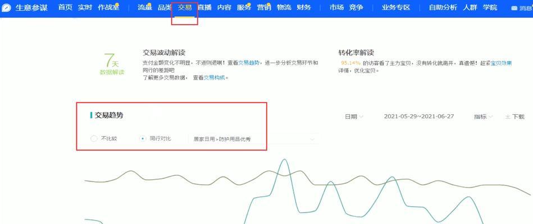The image size is (533, 224).
Task: Open the 居家日用>防护用品优秀 dropdown
Action: coord(253,139)
